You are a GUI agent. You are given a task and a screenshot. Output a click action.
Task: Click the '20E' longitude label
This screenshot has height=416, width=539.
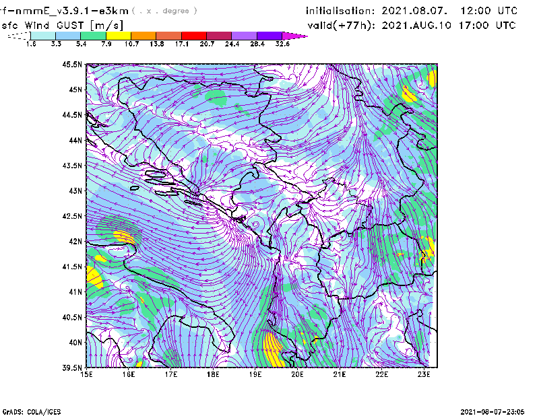[297, 374]
